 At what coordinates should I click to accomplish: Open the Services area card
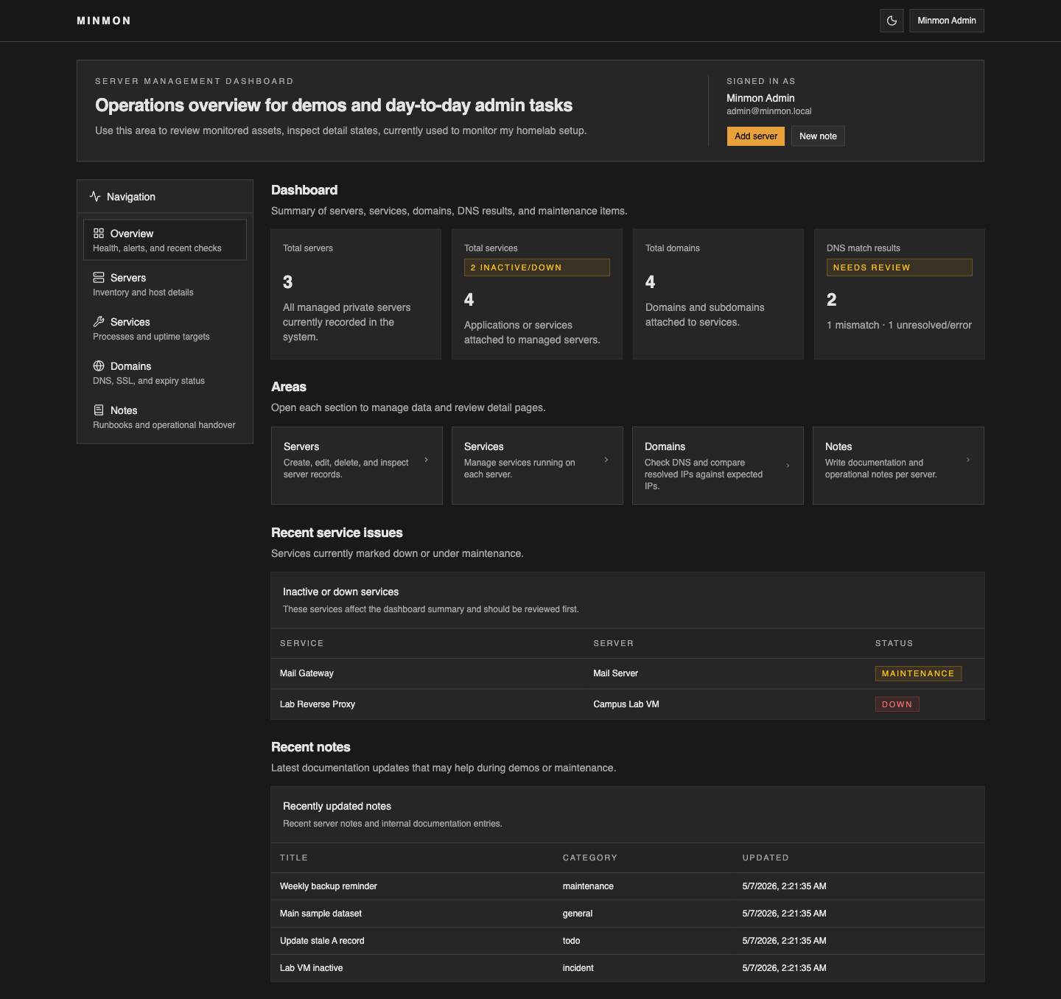pos(537,466)
